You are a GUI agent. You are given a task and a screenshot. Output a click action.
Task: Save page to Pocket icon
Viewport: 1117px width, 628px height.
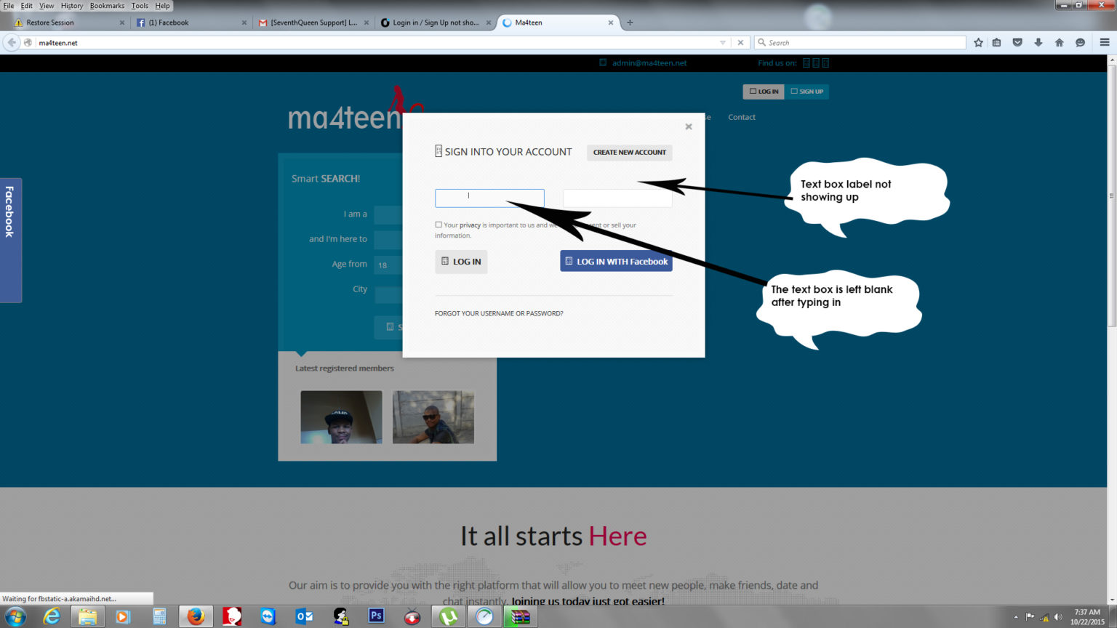pyautogui.click(x=1017, y=43)
